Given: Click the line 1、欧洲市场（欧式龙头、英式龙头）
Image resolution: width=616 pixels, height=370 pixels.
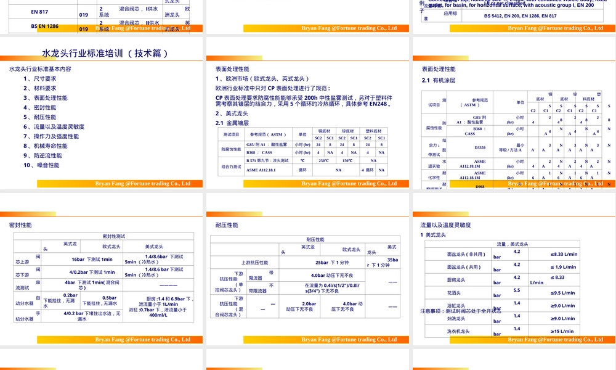Looking at the screenshot, I should tap(262, 79).
